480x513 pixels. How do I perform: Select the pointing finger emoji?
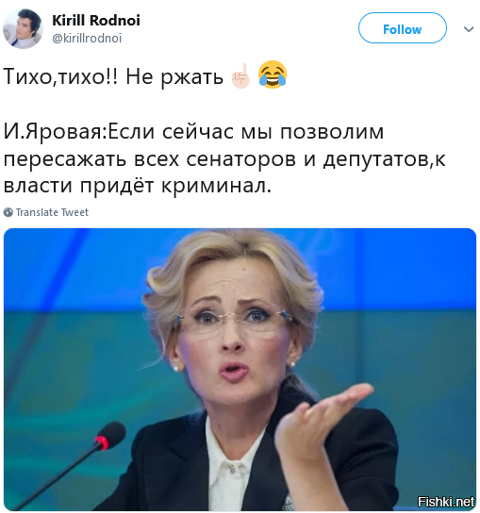(240, 75)
